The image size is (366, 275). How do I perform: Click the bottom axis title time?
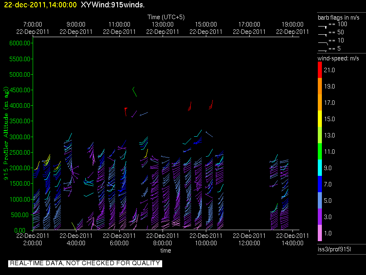click(x=165, y=251)
